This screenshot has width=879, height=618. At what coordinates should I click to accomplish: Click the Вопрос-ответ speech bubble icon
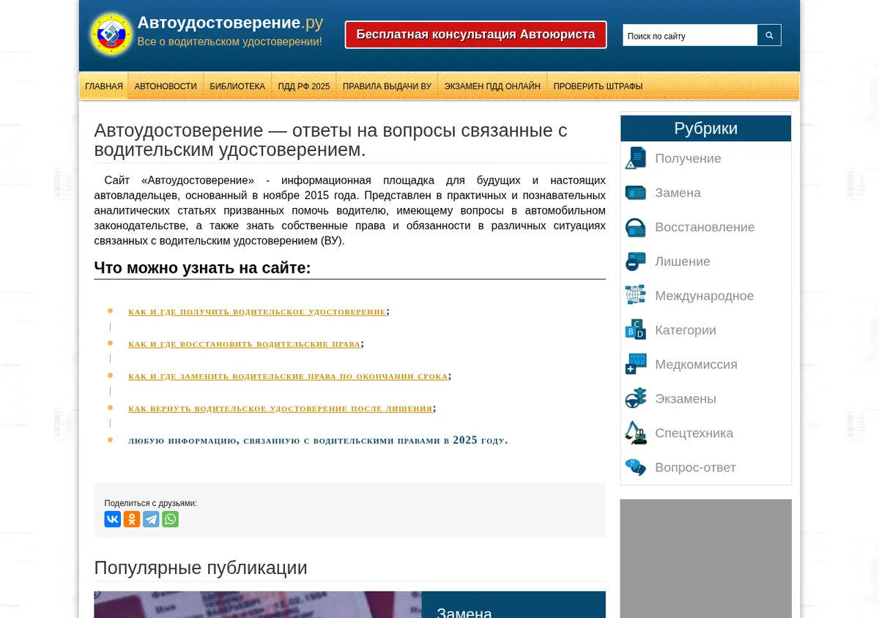pos(636,467)
